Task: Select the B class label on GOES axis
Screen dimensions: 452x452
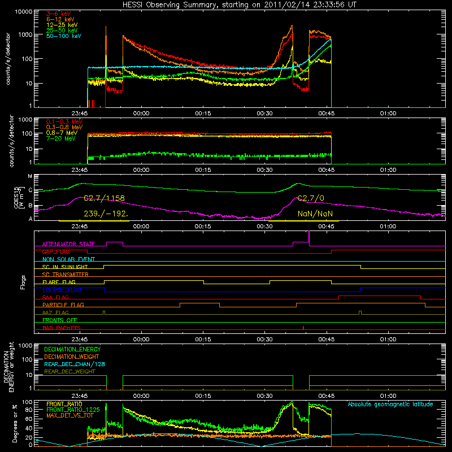Action: point(31,206)
